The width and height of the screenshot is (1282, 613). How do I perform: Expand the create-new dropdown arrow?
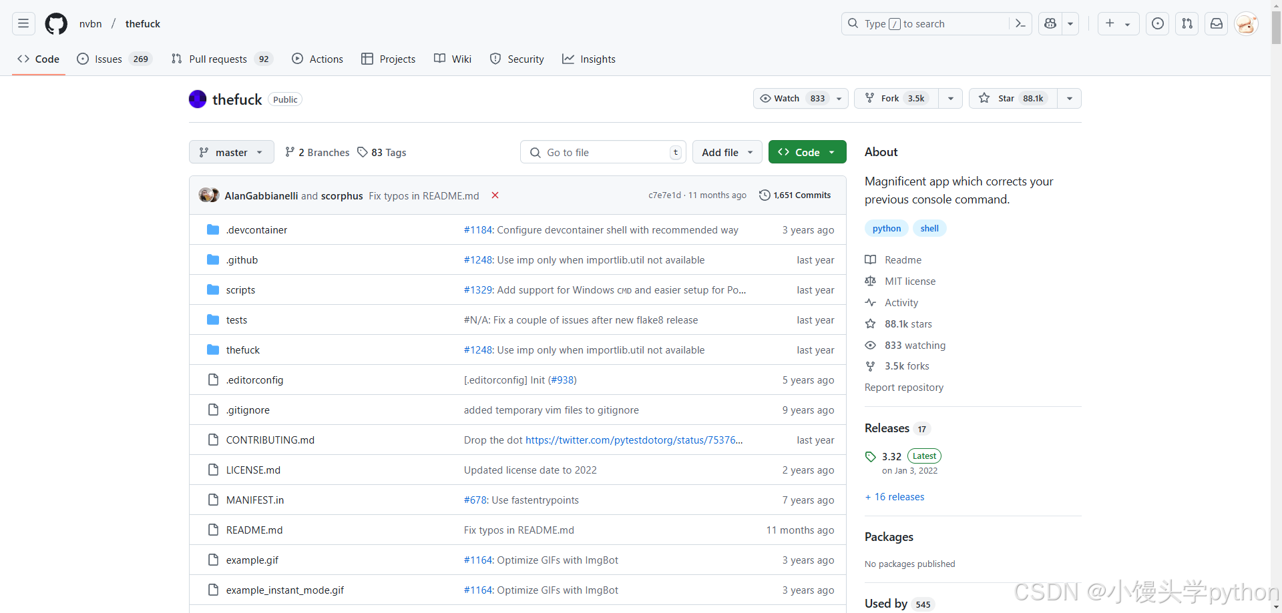pos(1128,24)
